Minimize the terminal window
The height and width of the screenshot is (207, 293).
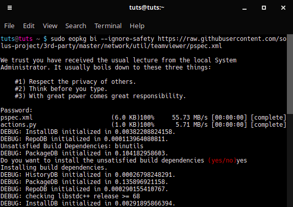[x=245, y=8]
